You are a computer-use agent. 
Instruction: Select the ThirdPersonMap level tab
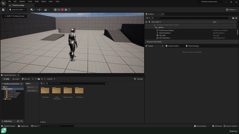pyautogui.click(x=18, y=5)
